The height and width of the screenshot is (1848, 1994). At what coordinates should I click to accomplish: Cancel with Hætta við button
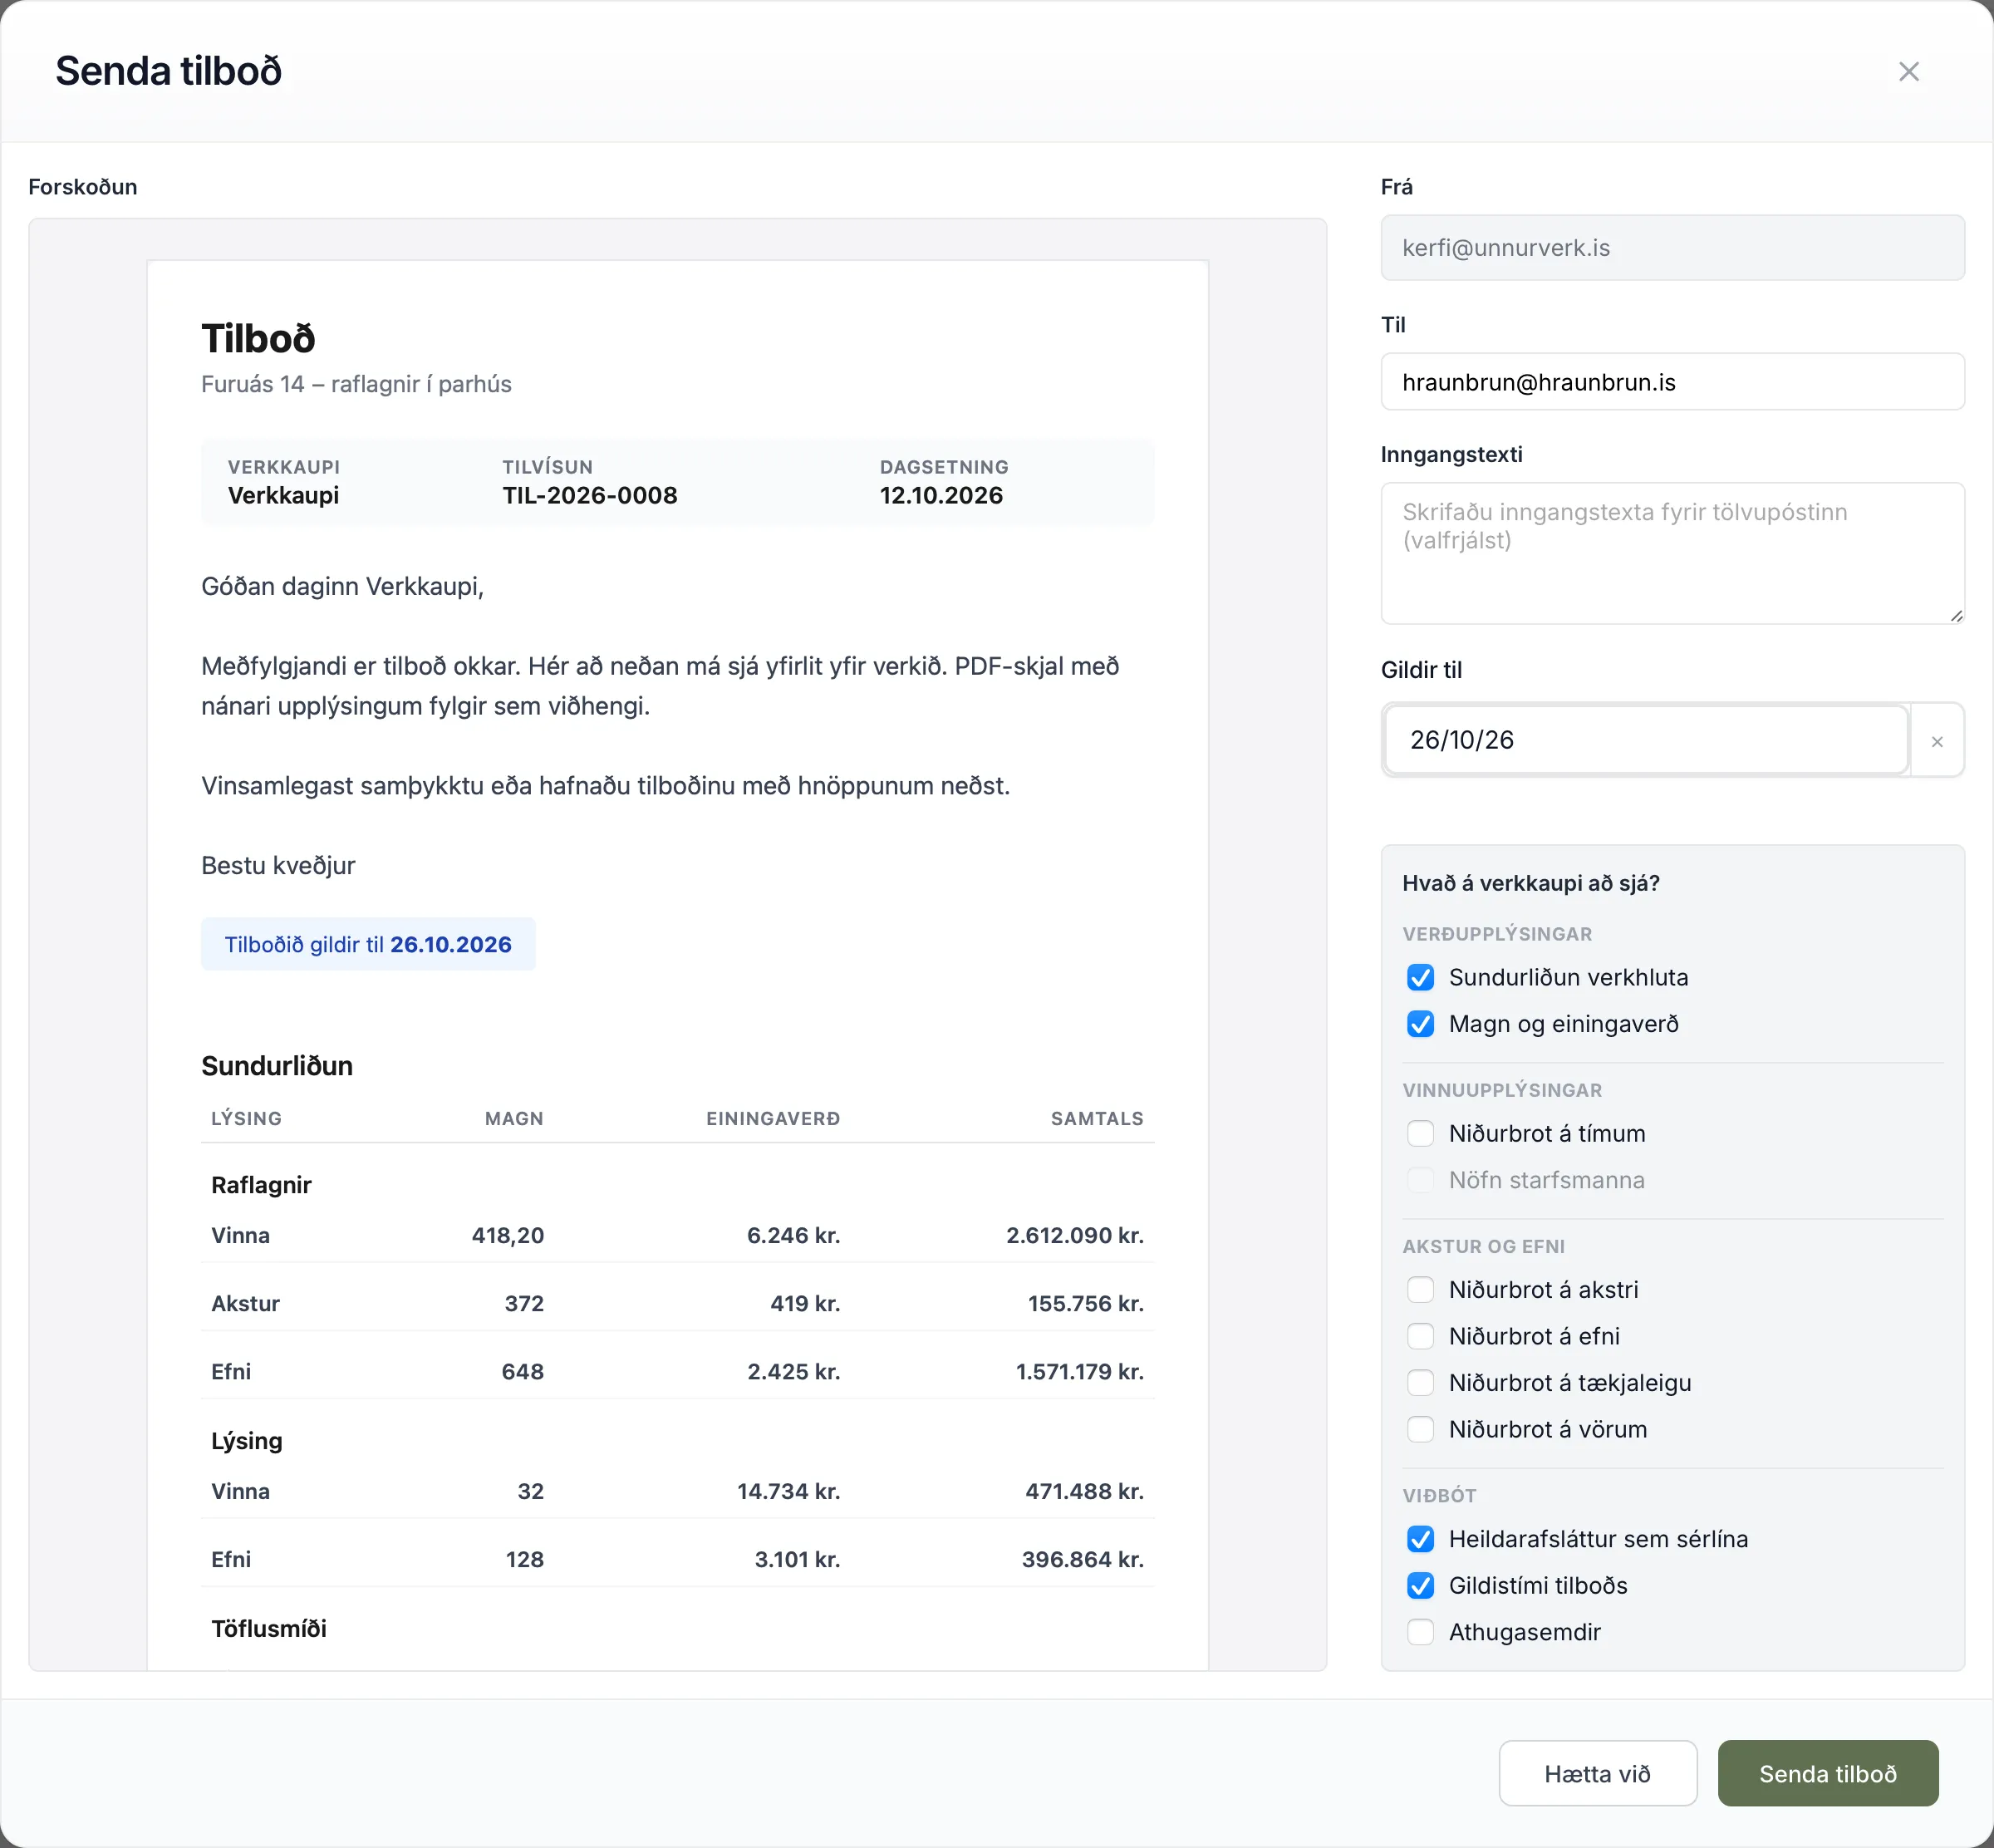(x=1597, y=1774)
